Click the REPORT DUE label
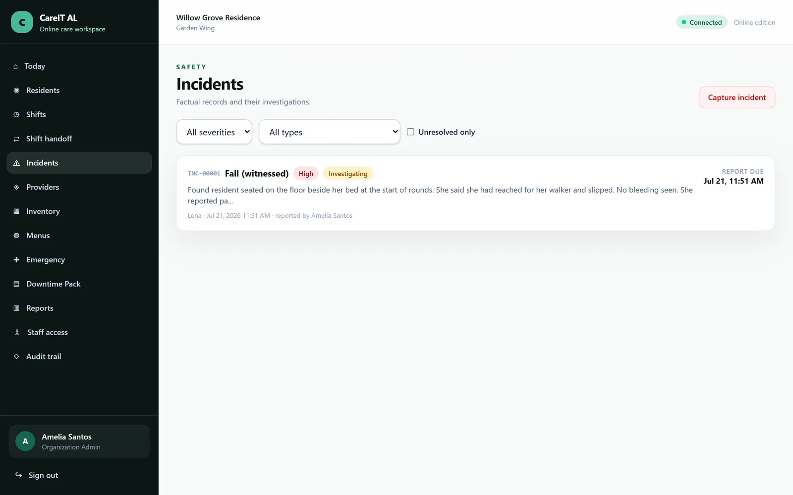The width and height of the screenshot is (793, 495). click(x=742, y=172)
